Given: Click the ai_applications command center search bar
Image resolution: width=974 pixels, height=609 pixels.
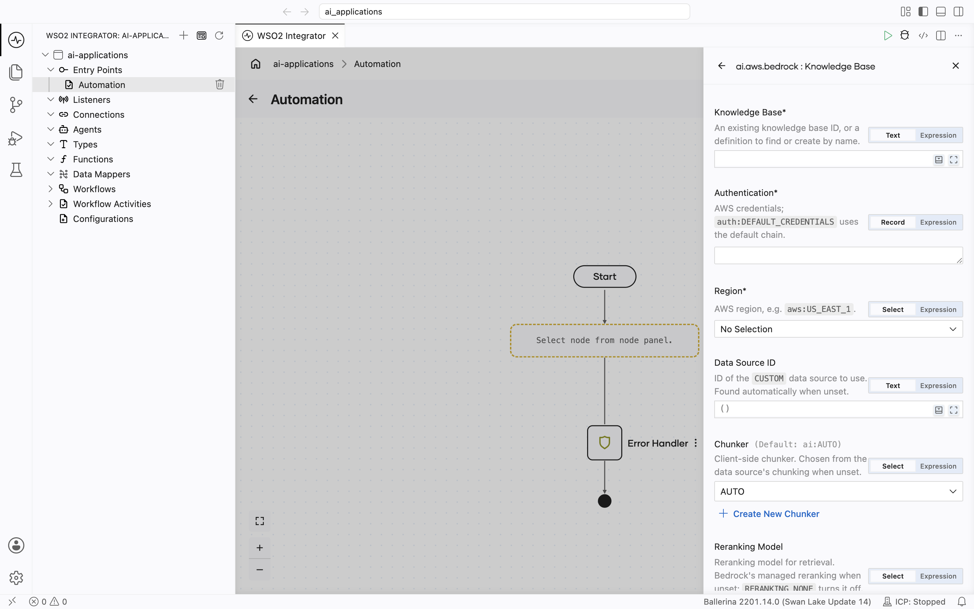Looking at the screenshot, I should click(x=504, y=12).
